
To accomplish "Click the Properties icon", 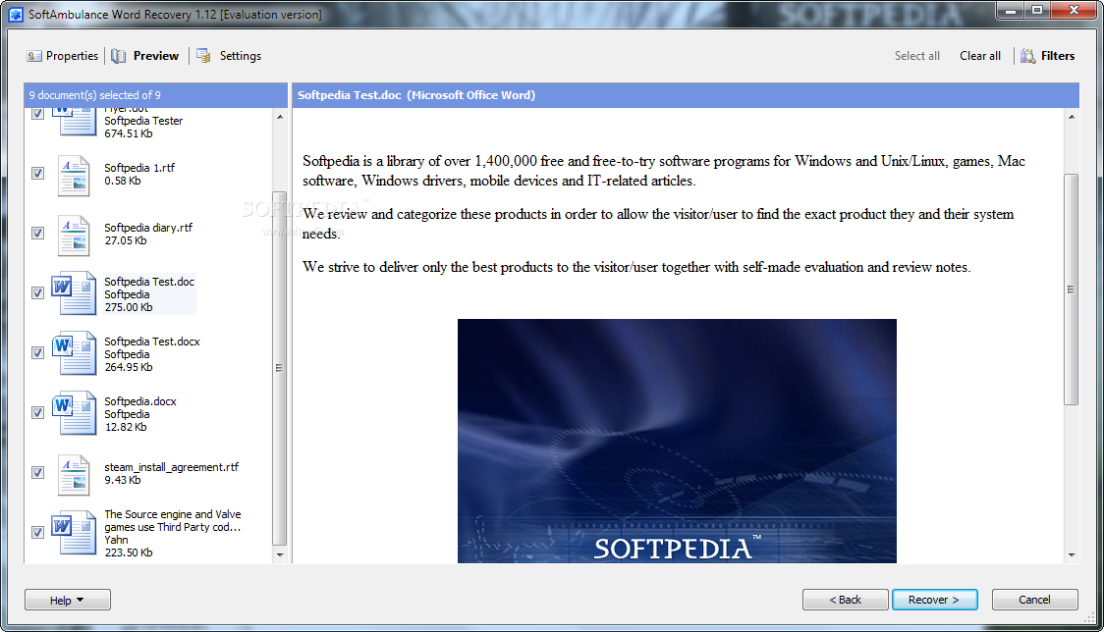I will tap(33, 56).
